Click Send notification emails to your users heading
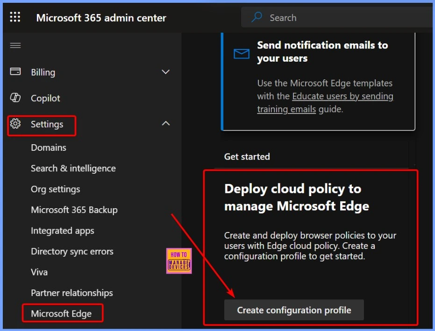 pos(322,51)
